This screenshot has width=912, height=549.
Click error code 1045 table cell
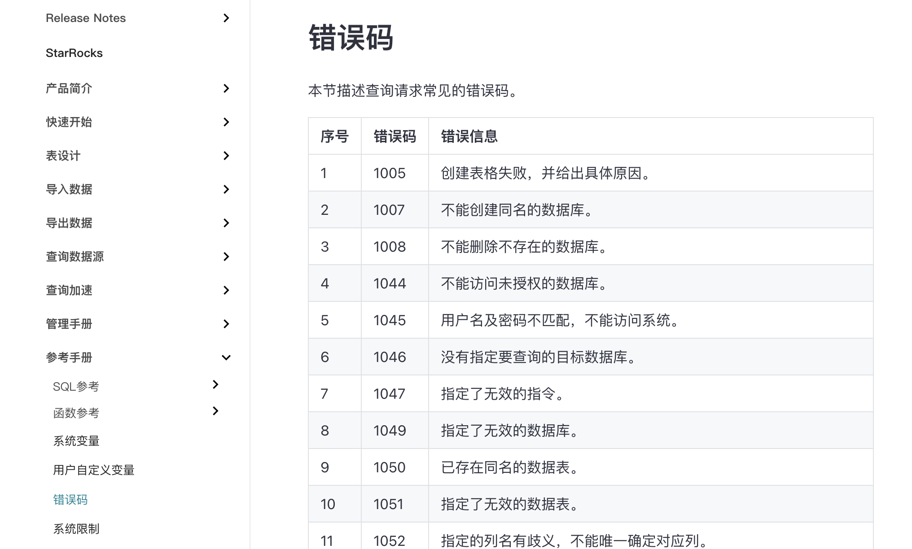pos(390,320)
